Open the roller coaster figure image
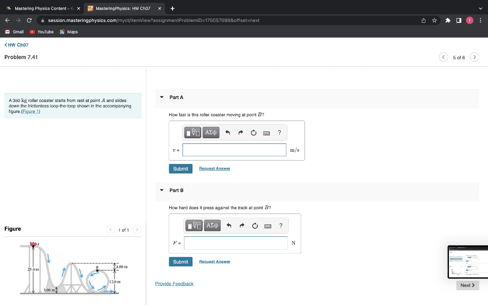 coord(74,268)
